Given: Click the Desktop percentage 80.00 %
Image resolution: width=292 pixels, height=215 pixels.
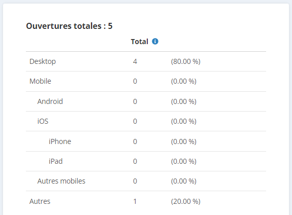Looking at the screenshot, I should click(x=186, y=61).
